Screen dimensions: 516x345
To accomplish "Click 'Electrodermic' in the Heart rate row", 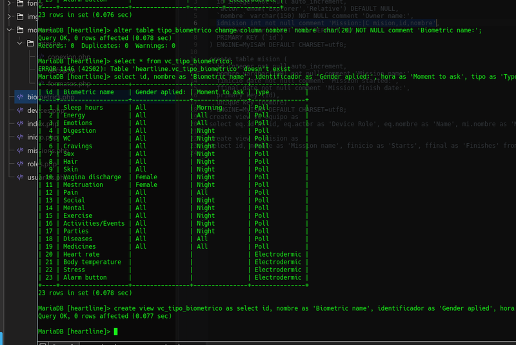I will (x=278, y=254).
